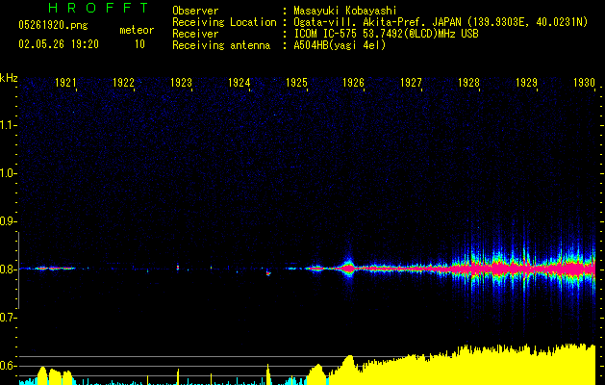Select the ICOM IC-575 receiver text
Viewport: 605px width, 385px height.
coord(386,34)
